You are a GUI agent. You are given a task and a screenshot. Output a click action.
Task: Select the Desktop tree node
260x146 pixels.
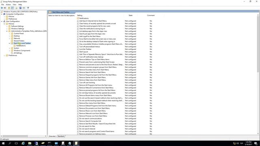tap(17, 36)
